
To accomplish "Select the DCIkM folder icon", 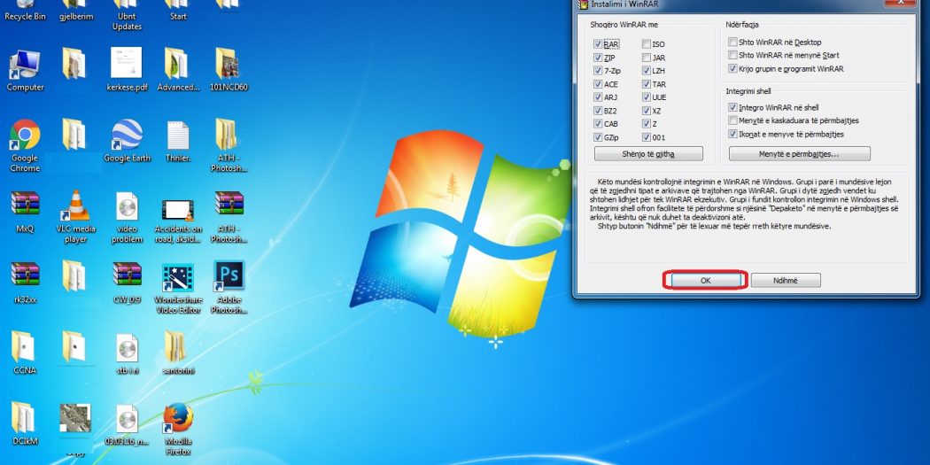I will [25, 424].
